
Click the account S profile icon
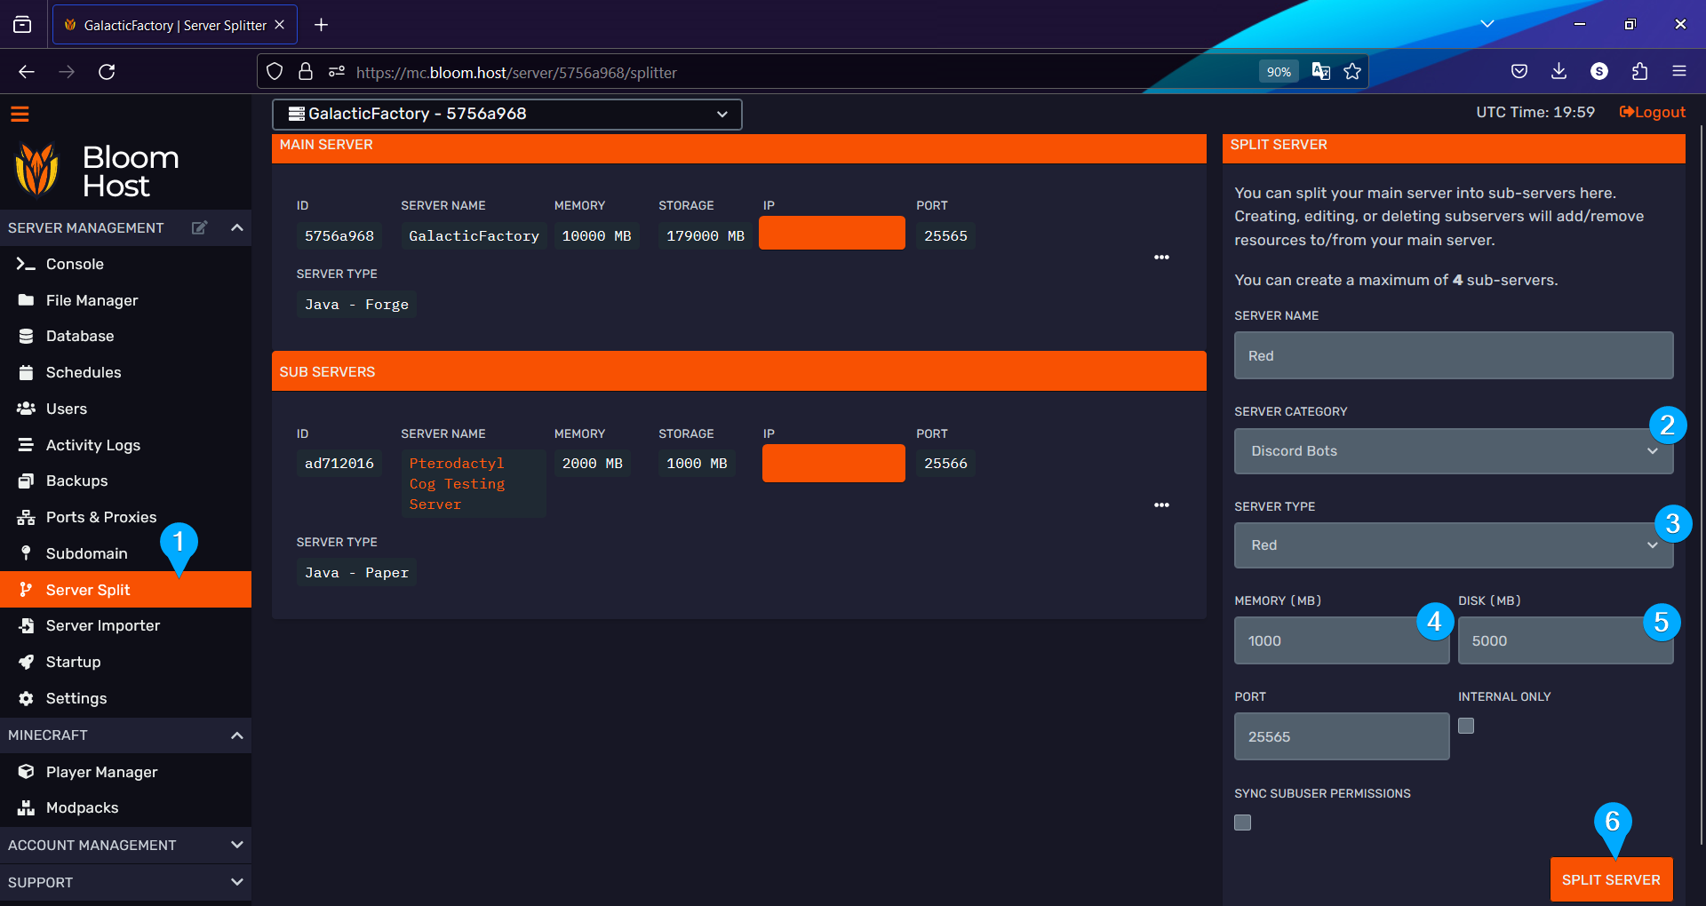click(x=1599, y=72)
